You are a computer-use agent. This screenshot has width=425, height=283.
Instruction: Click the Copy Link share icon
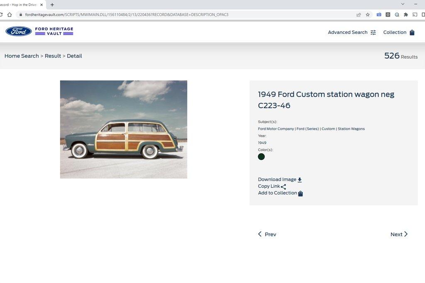283,187
